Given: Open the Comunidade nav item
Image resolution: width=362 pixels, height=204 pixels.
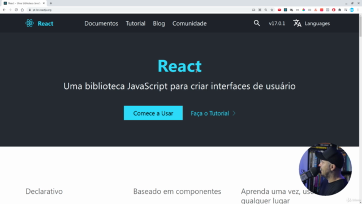Looking at the screenshot, I should 189,23.
